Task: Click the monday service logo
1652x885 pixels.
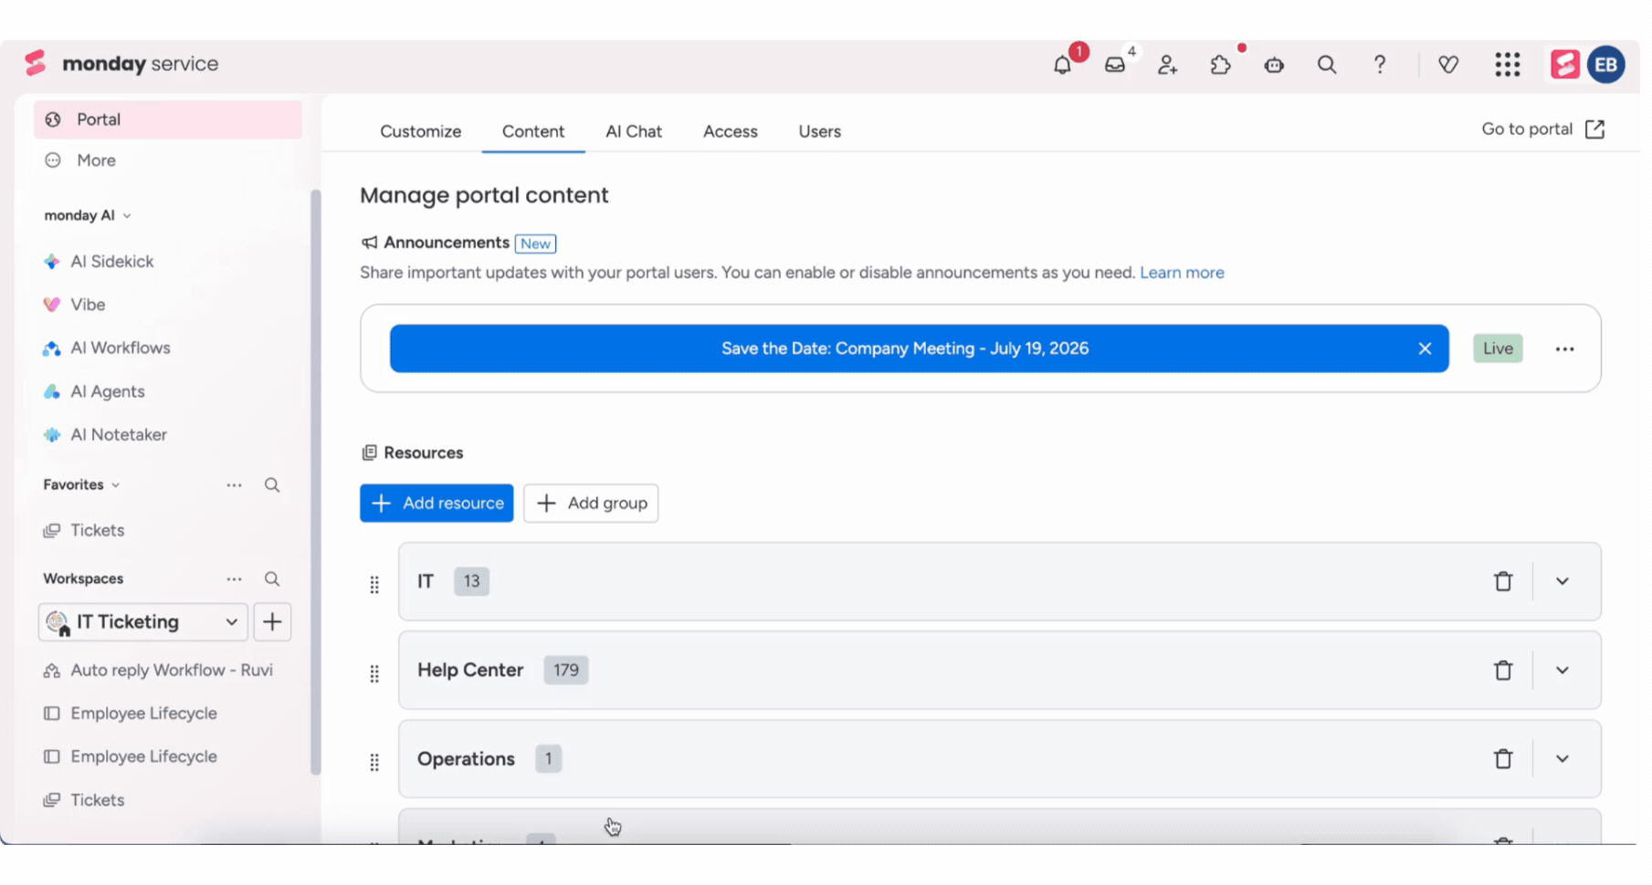Action: coord(121,64)
